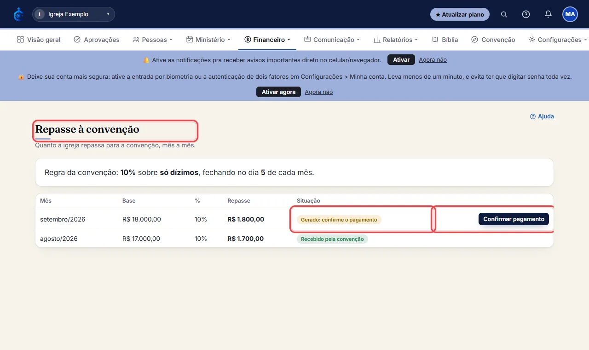Viewport: 589px width, 350px height.
Task: Select the agosto/2026 month cell
Action: pyautogui.click(x=59, y=239)
